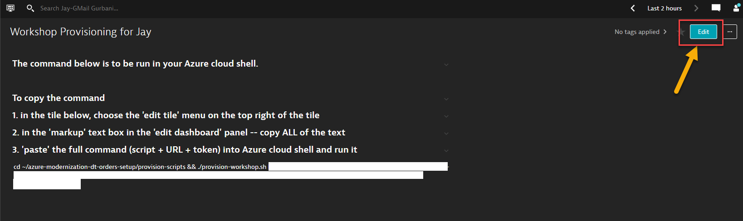This screenshot has height=221, width=743.
Task: Open chevron menu for step 3 tile
Action: (446, 151)
